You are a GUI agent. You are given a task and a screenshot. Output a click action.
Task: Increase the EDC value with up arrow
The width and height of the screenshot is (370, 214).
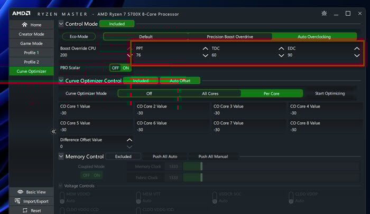coord(357,48)
